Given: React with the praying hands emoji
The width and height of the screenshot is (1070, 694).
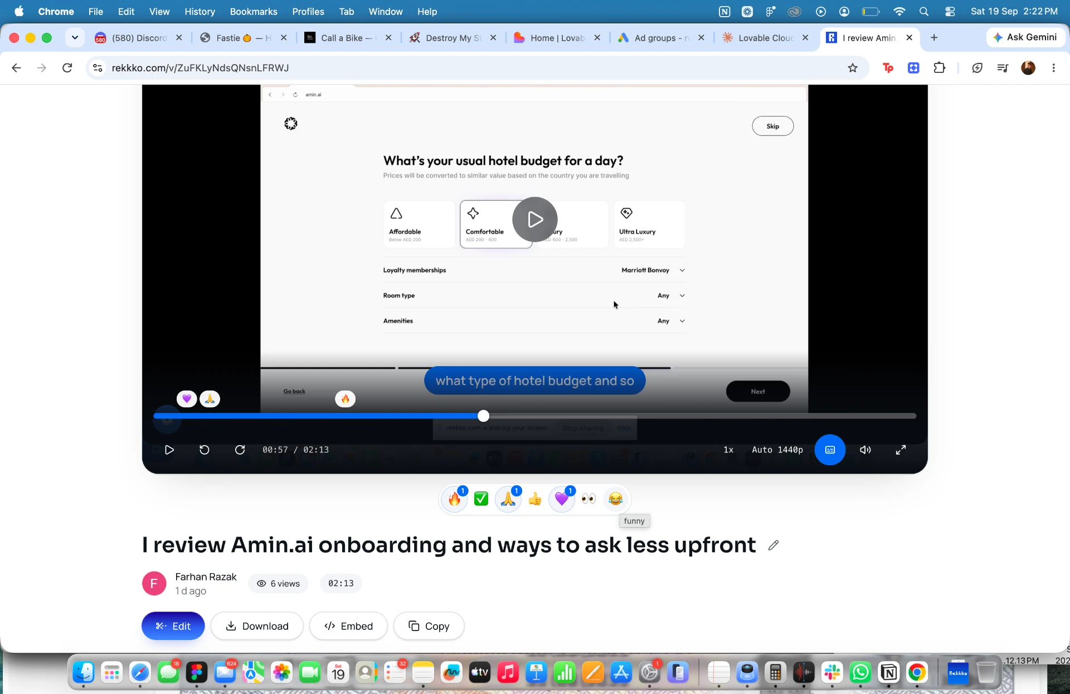Looking at the screenshot, I should point(508,499).
